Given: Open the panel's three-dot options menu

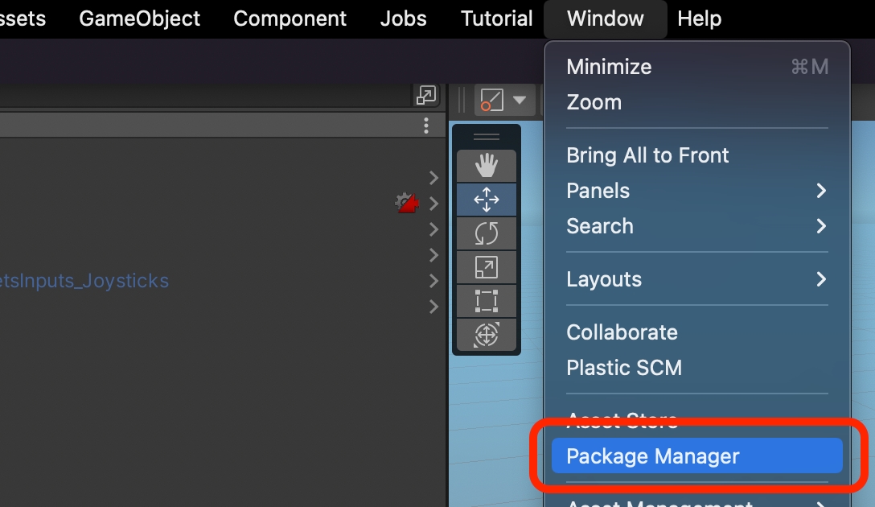Looking at the screenshot, I should 426,126.
